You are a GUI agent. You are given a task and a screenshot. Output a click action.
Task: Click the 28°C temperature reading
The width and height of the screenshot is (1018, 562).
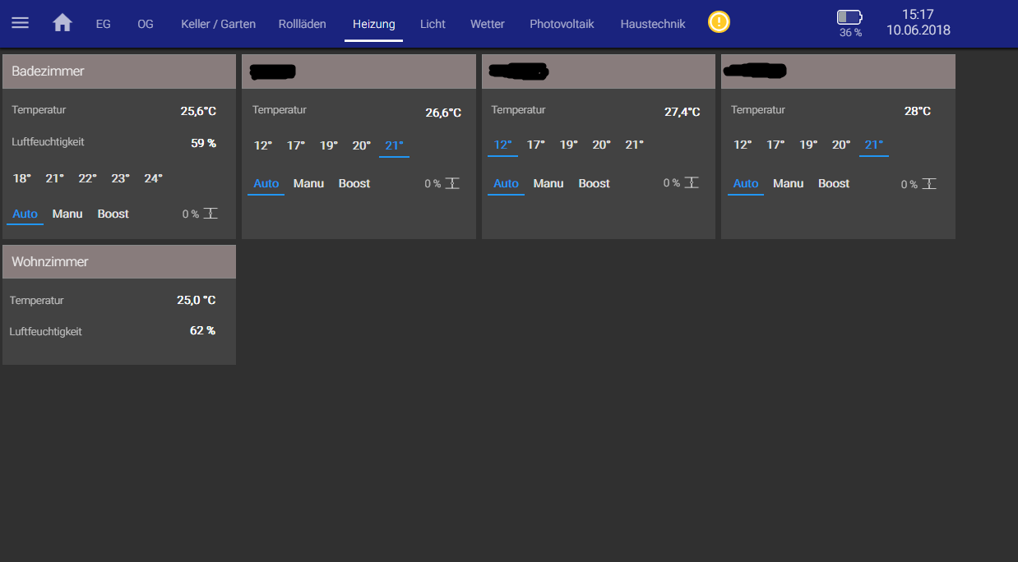[918, 111]
